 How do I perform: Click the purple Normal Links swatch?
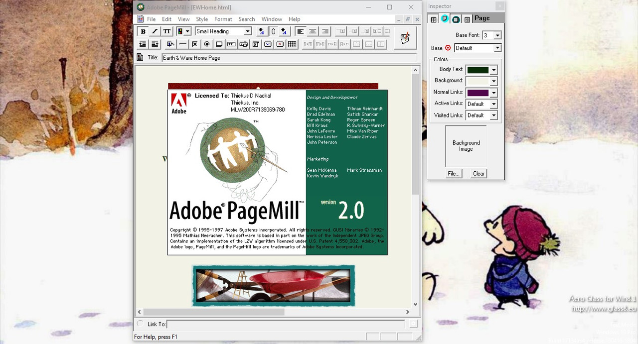pos(478,93)
